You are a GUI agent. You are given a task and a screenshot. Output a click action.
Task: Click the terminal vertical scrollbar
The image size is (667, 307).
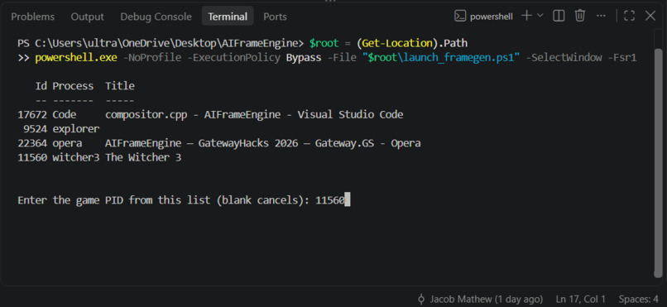point(658,162)
